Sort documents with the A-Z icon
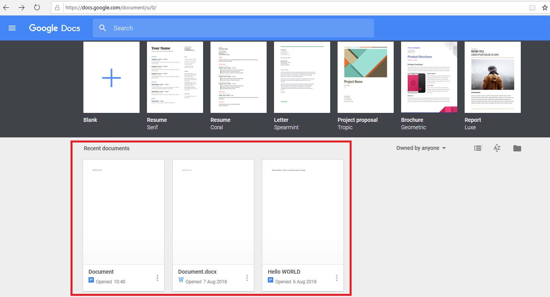Screen dimensions: 550x297 click(497, 148)
